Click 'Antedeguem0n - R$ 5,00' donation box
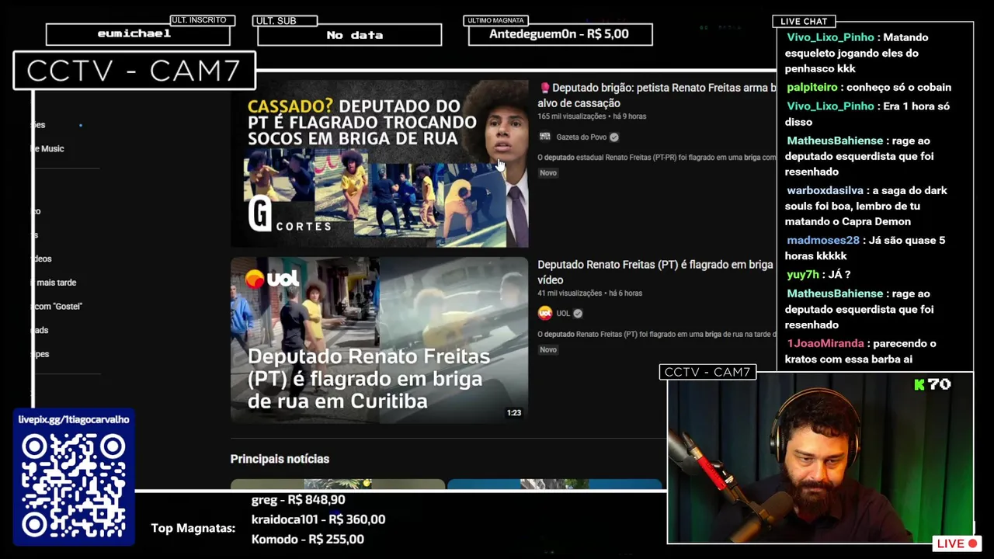Viewport: 994px width, 559px height. (x=560, y=34)
